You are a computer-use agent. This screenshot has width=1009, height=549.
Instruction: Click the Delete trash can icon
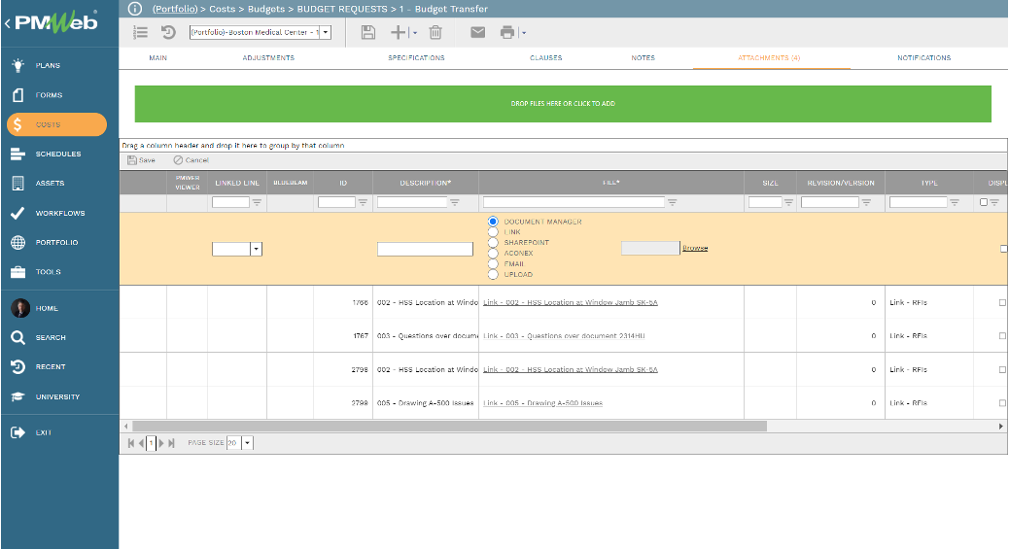pyautogui.click(x=435, y=32)
